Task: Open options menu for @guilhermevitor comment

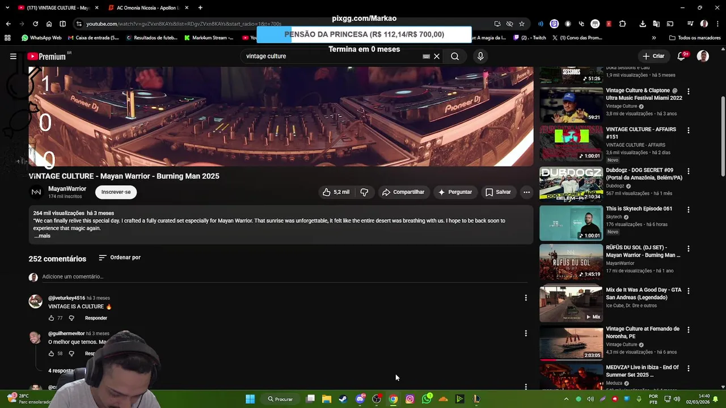Action: pyautogui.click(x=526, y=333)
